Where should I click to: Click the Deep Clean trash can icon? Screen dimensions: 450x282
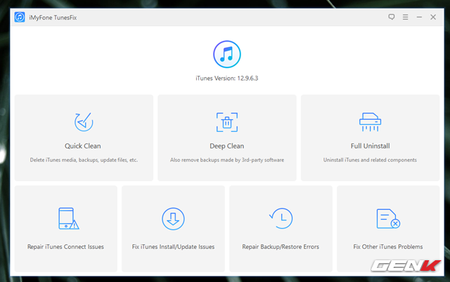(227, 122)
